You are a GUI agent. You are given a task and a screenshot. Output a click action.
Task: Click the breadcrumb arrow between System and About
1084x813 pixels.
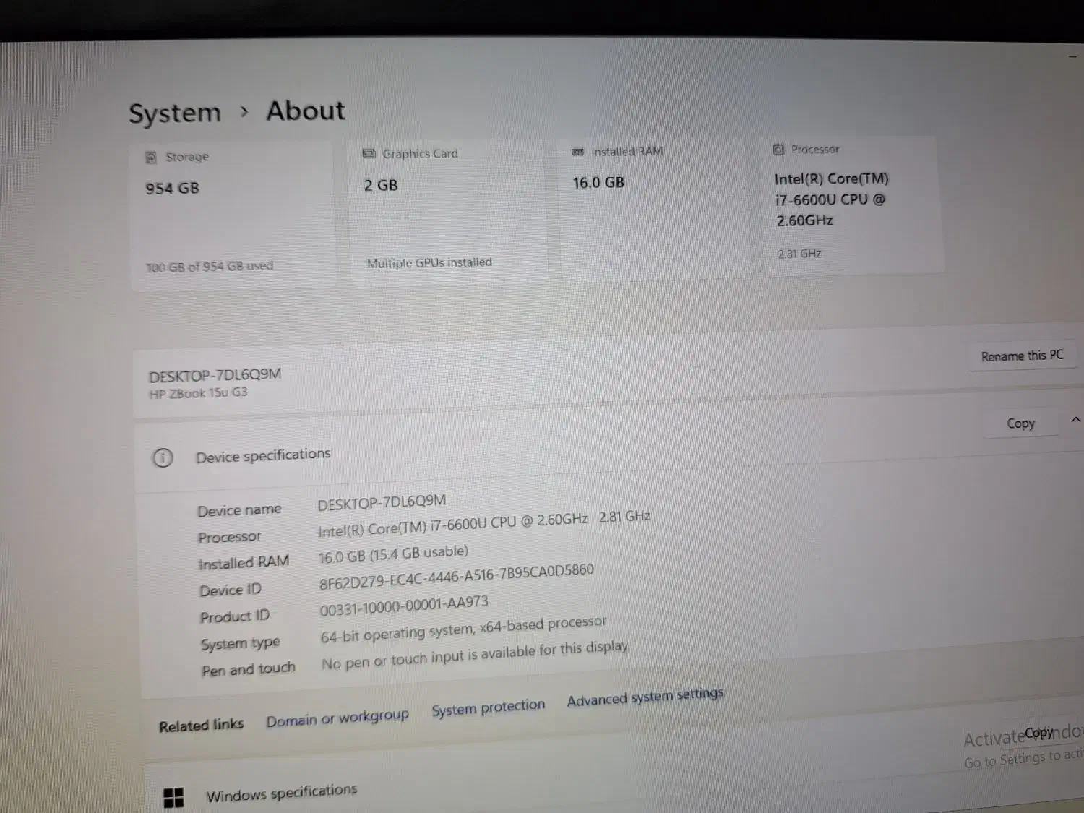[x=244, y=111]
